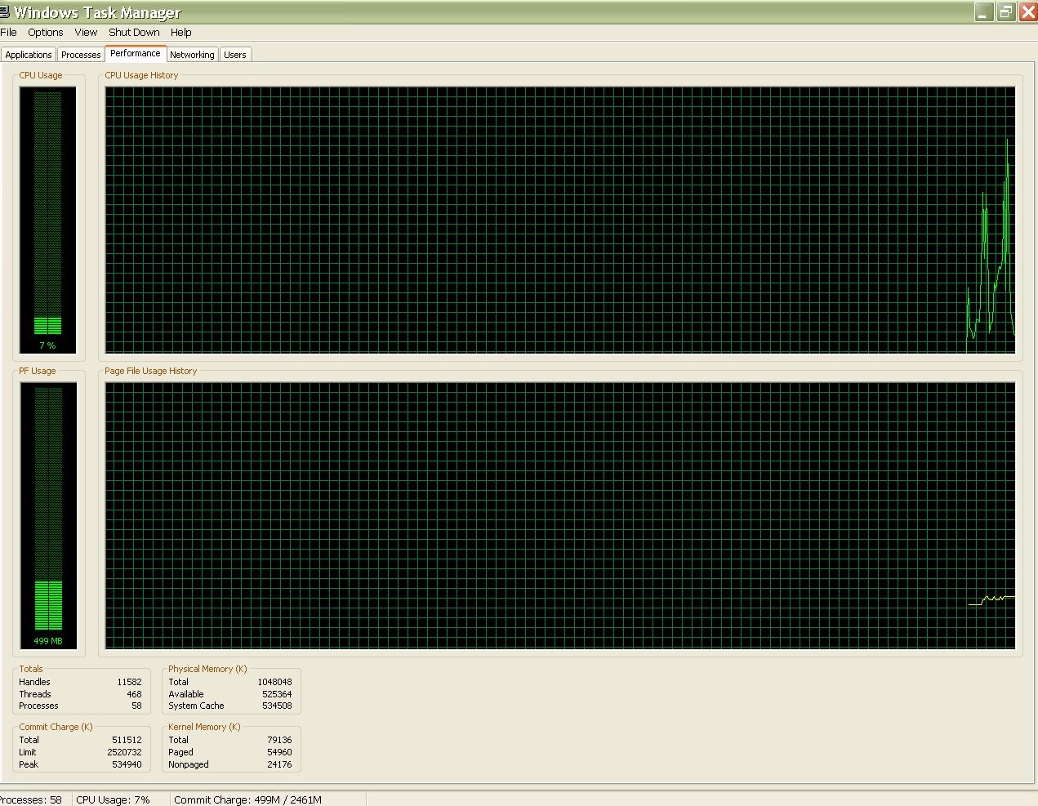
Task: Close the Task Manager window
Action: [1027, 11]
